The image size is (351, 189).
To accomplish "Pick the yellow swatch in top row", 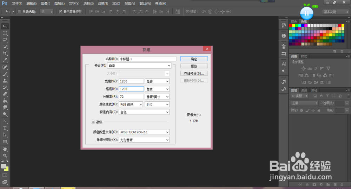I will [293, 26].
